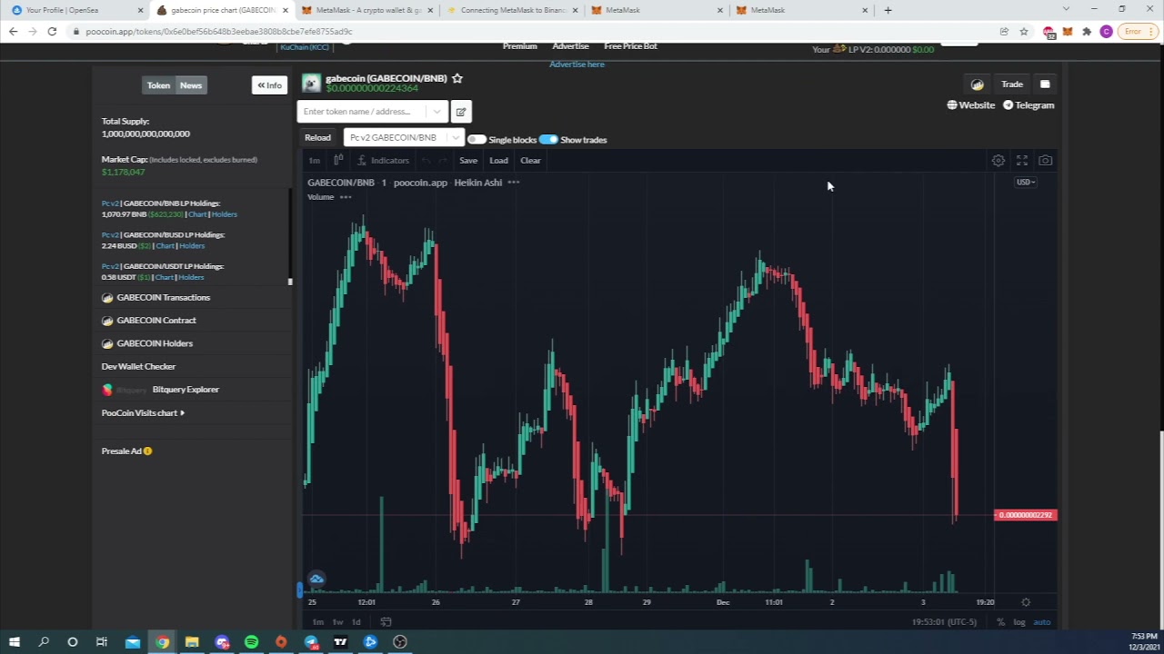This screenshot has width=1164, height=654.
Task: Click the Reload button
Action: tap(317, 138)
